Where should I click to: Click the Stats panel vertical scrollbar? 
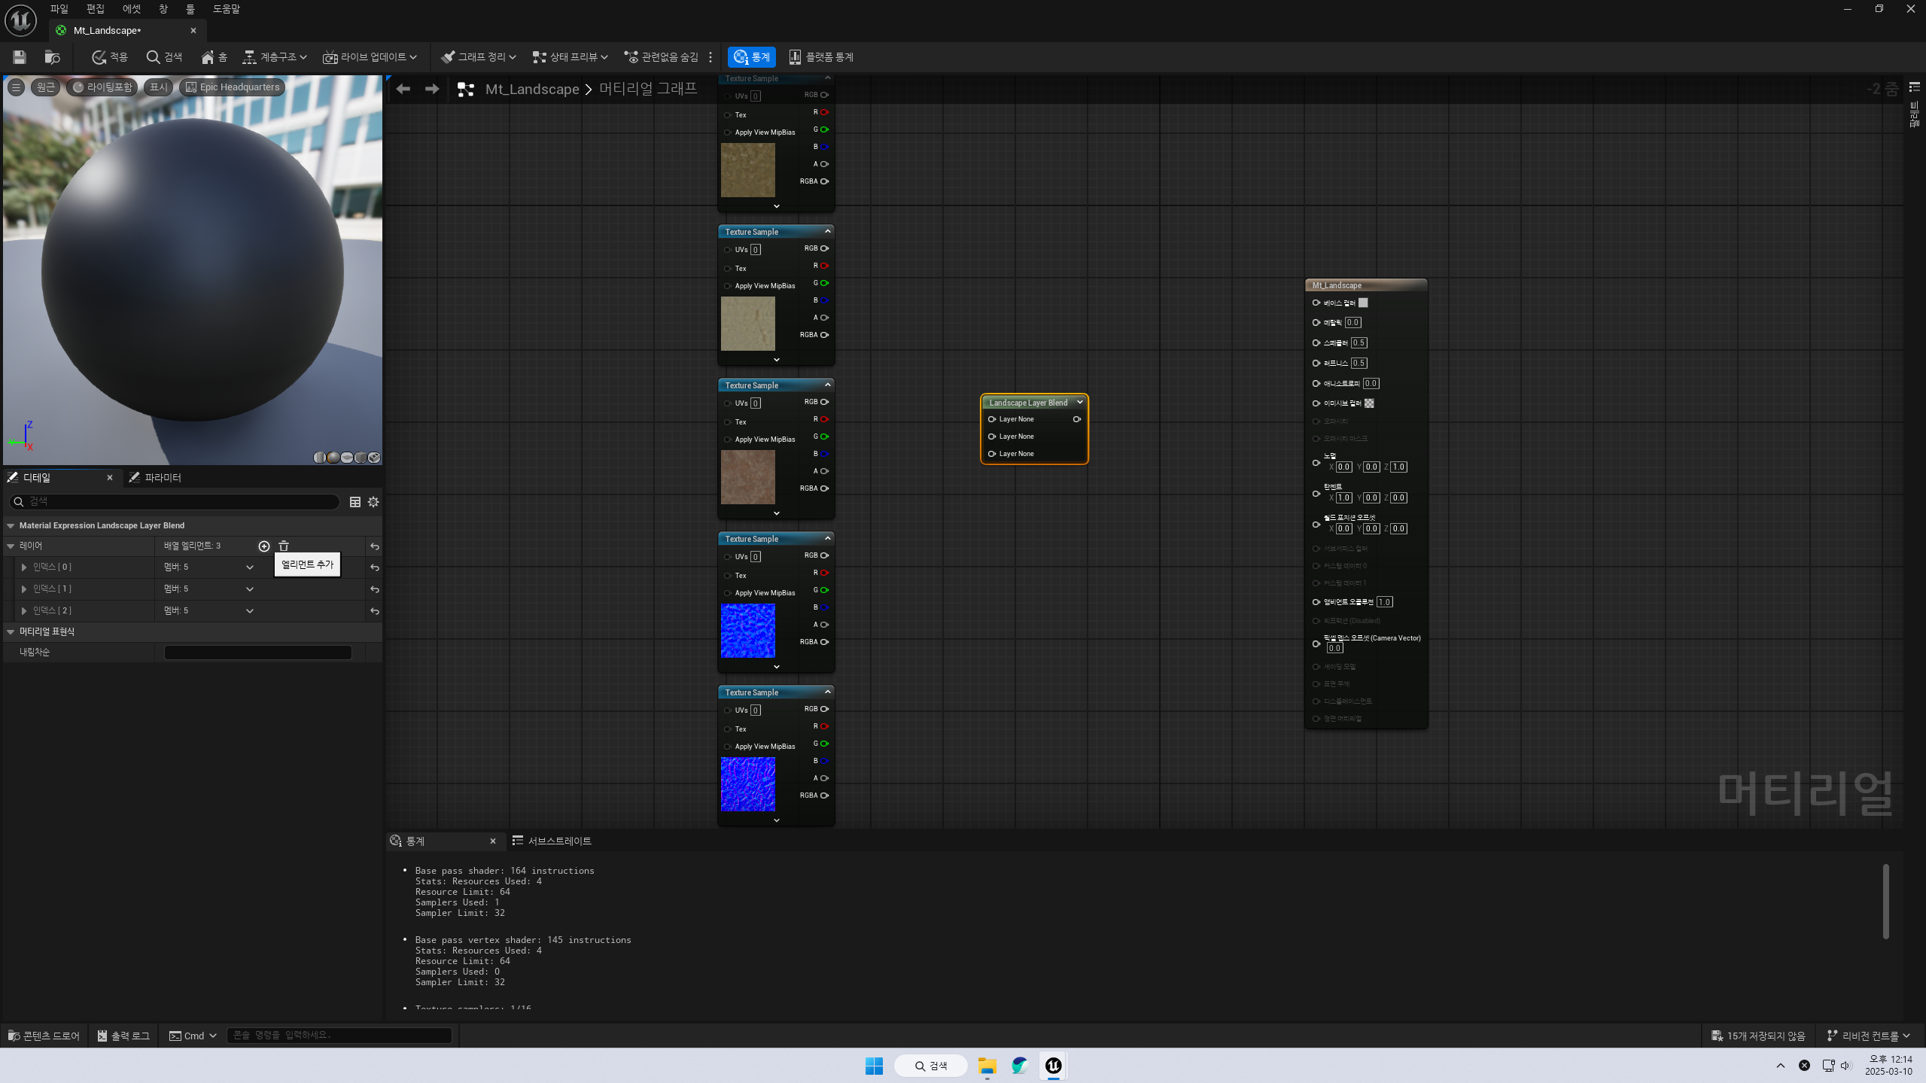tap(1886, 902)
